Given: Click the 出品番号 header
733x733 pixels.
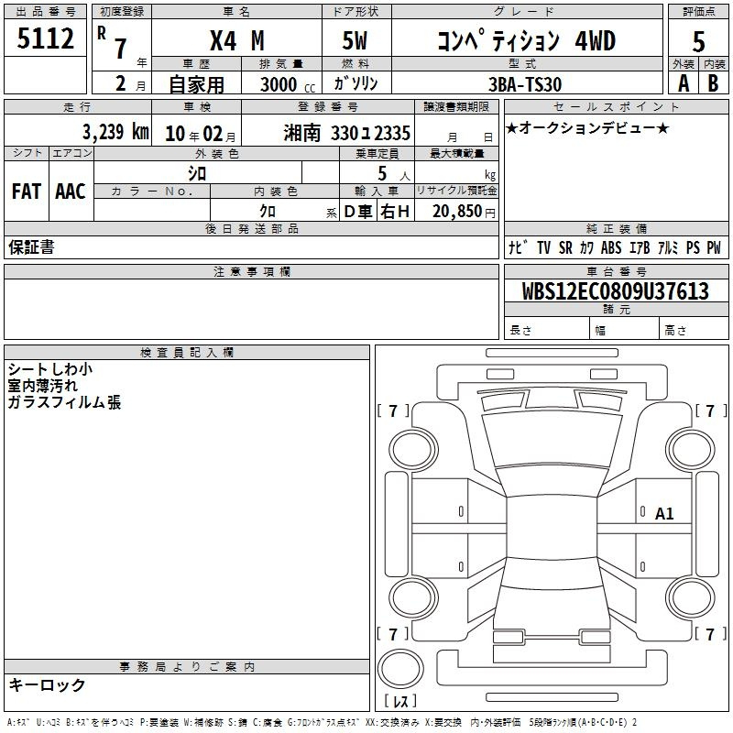Looking at the screenshot, I should pyautogui.click(x=45, y=12).
